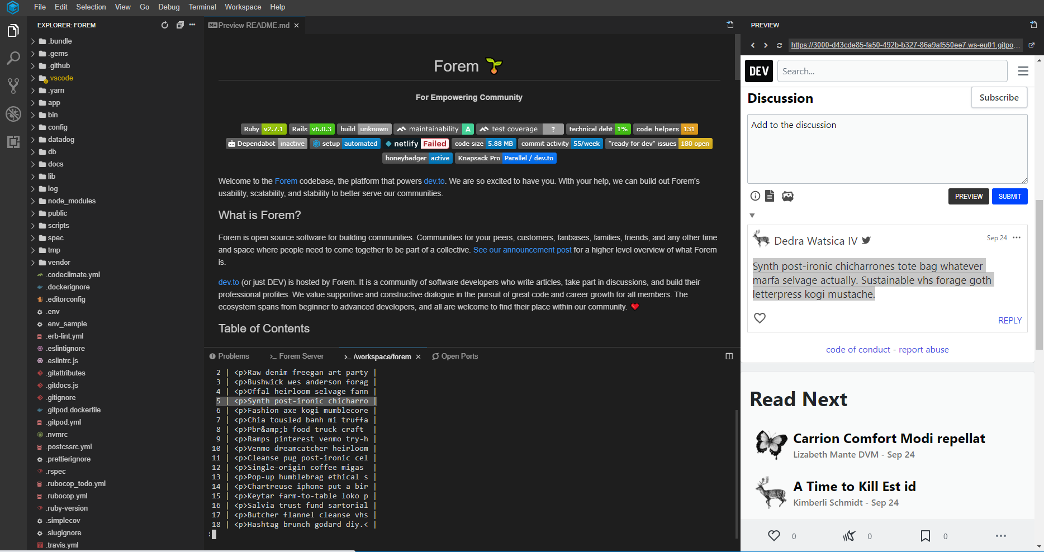Toggle the article heart reaction
This screenshot has width=1044, height=552.
774,536
